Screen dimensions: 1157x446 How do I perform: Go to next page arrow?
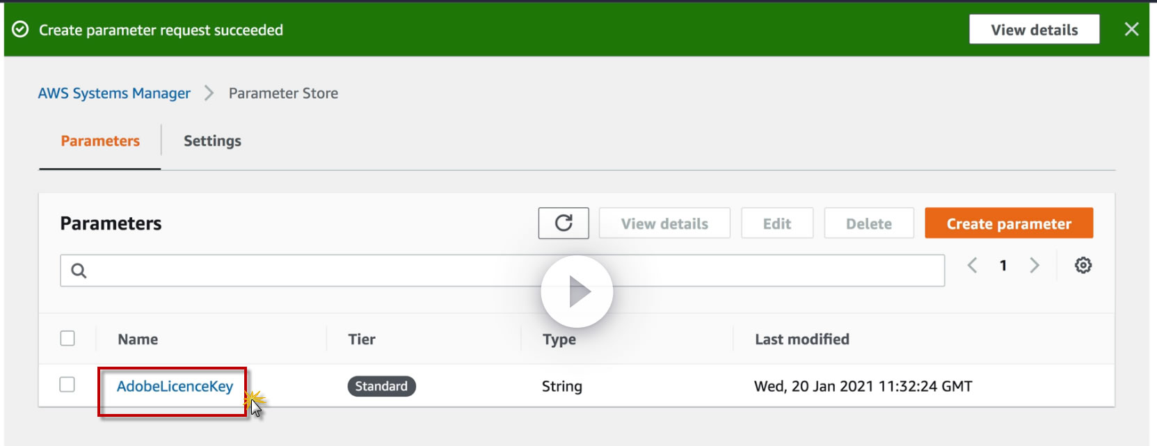(x=1035, y=265)
